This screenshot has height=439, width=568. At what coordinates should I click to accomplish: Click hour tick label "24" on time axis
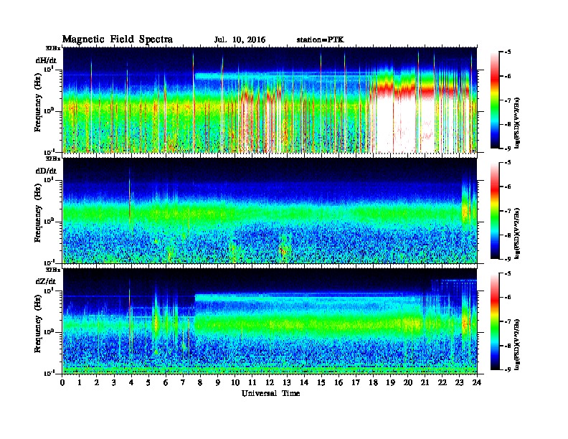477,382
